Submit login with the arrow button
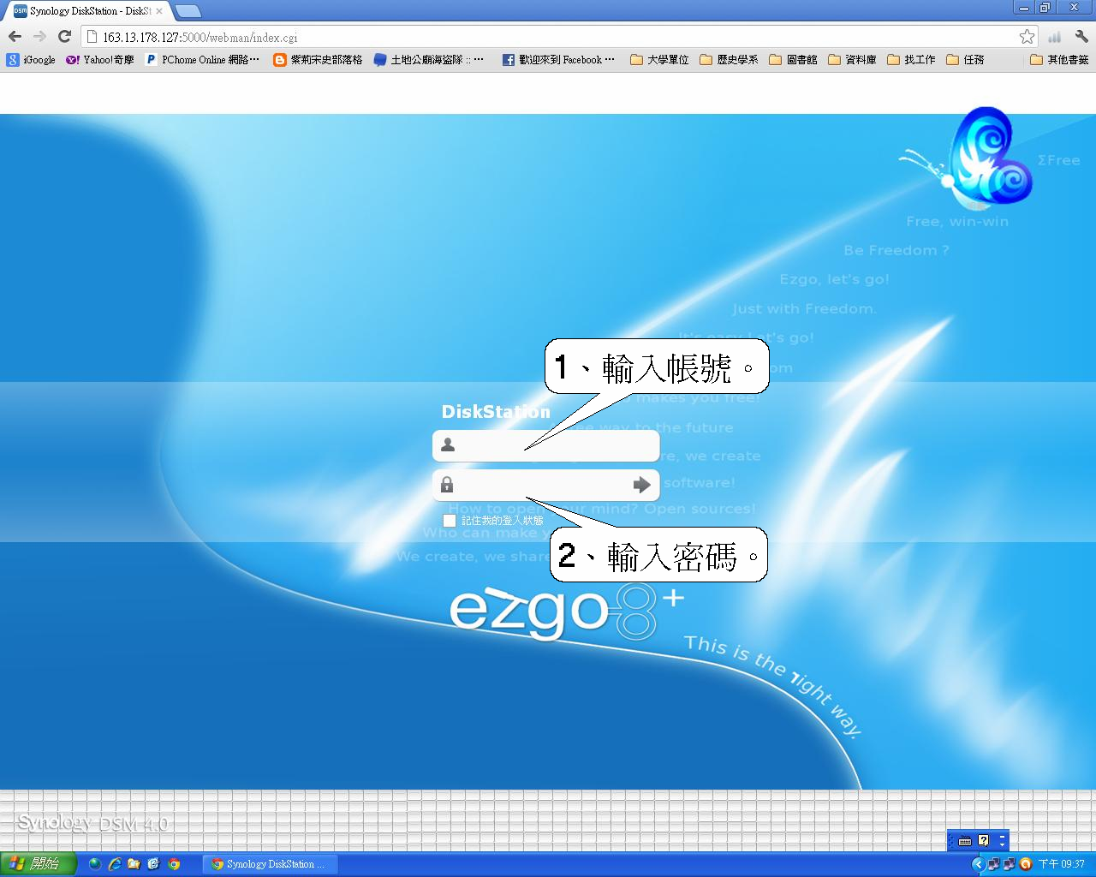 point(641,485)
